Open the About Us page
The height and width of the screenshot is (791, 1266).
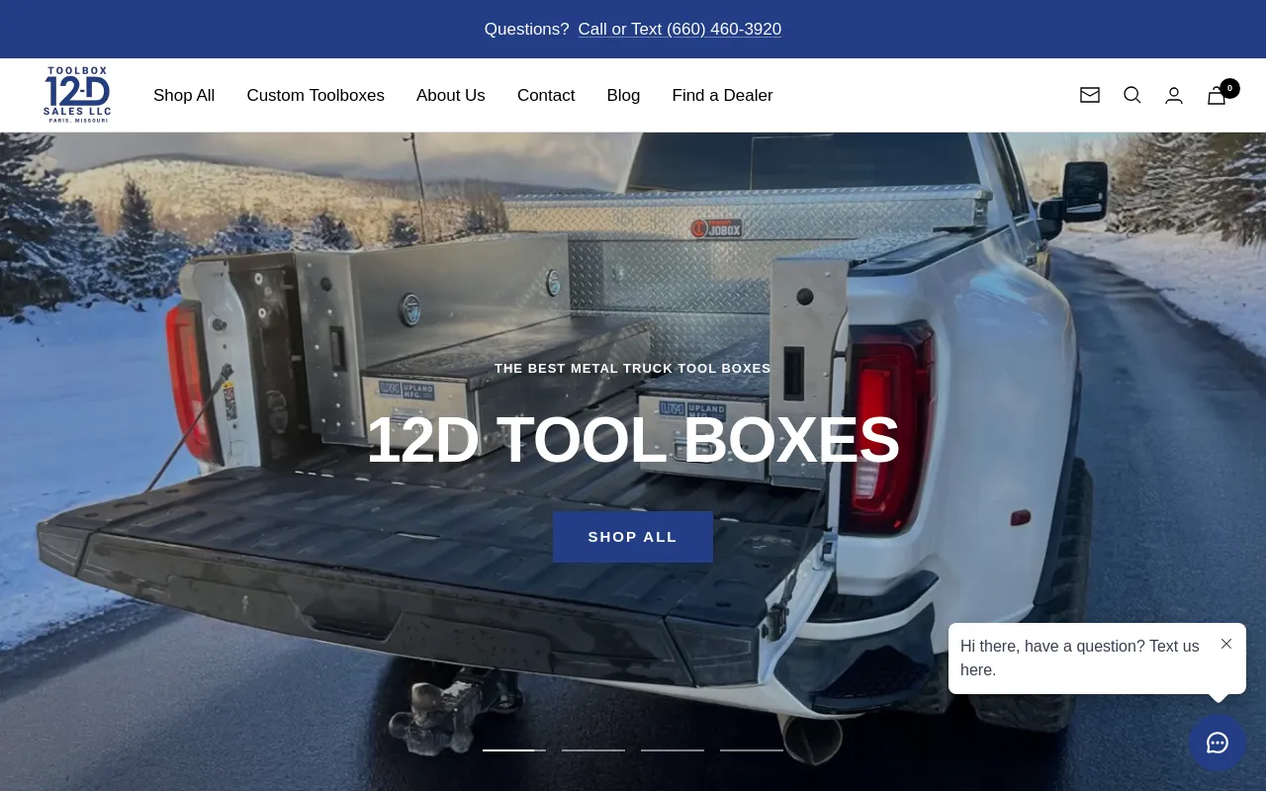pos(451,96)
